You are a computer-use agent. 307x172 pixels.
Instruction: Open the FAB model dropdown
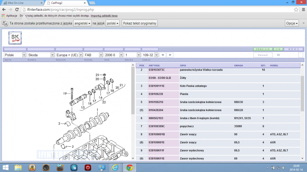[93, 55]
